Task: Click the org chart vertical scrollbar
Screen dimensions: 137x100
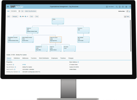Action: pyautogui.click(x=130, y=35)
